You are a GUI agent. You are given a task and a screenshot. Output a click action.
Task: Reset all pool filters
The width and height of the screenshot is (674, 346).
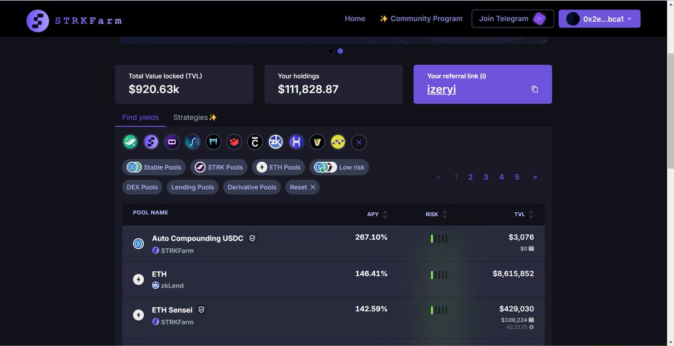[303, 187]
